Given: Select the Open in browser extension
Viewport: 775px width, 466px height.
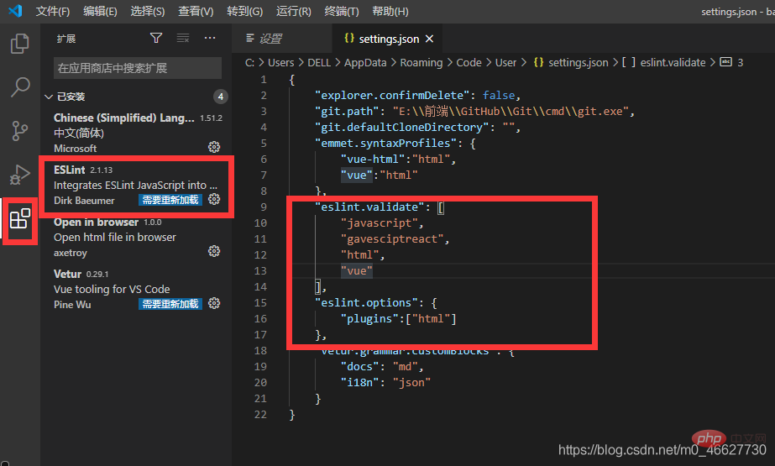Looking at the screenshot, I should point(136,238).
